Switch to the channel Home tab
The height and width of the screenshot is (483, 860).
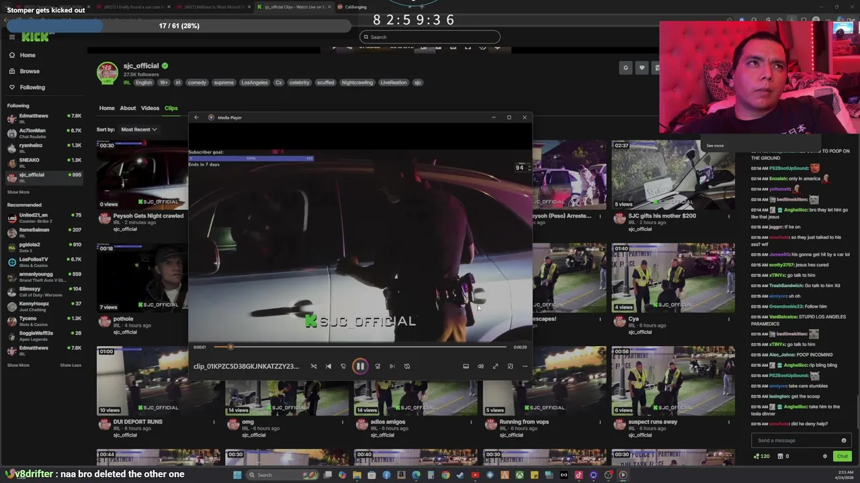pos(107,108)
